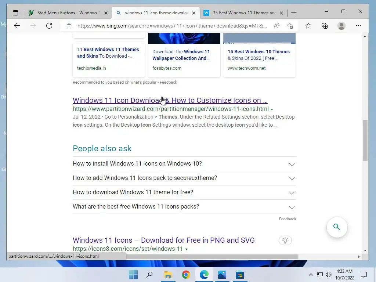This screenshot has height=282, width=376.
Task: Open the Collections icon
Action: pyautogui.click(x=325, y=26)
